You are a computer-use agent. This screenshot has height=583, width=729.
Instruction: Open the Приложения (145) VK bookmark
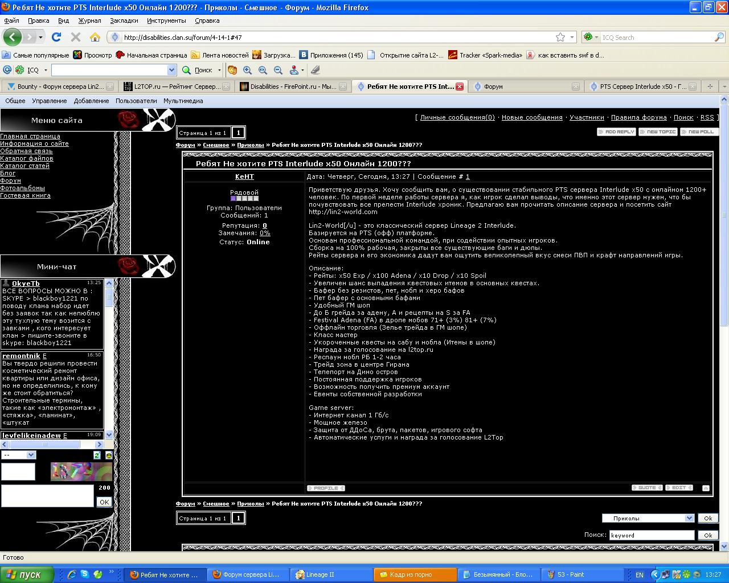[331, 55]
